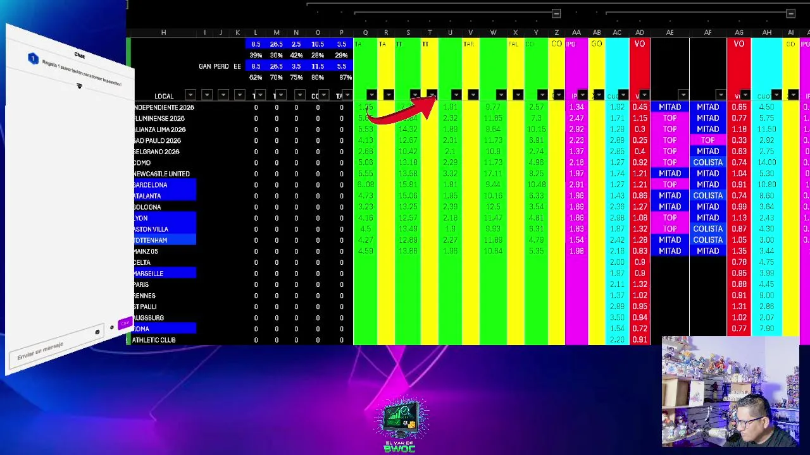Open filter arrow in column Q

(371, 95)
